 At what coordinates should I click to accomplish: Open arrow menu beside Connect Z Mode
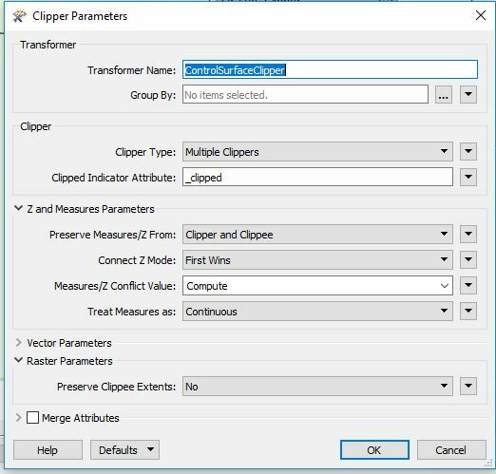click(468, 260)
